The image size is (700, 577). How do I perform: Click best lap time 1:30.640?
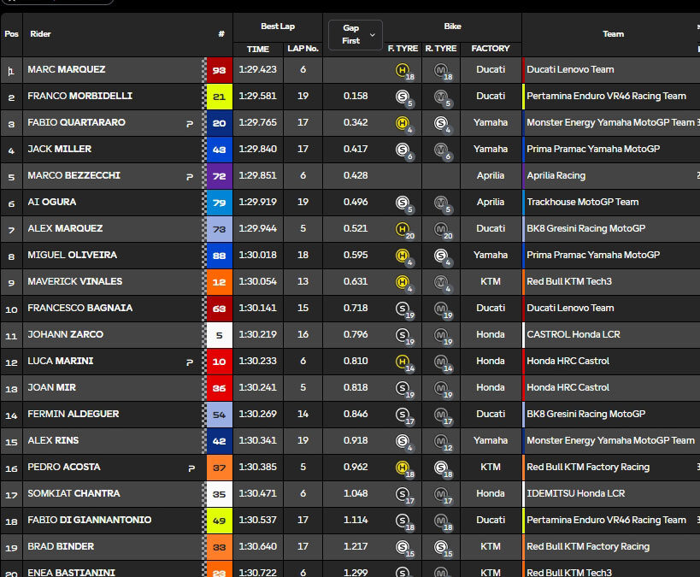click(257, 546)
